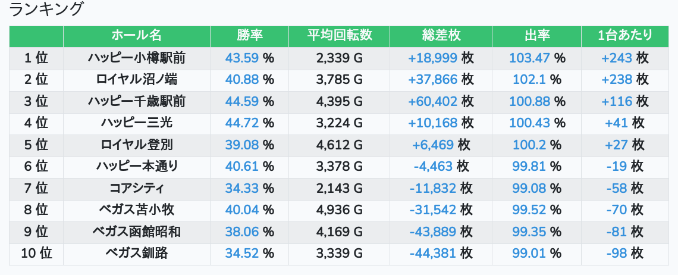Select the +60,402 total difference value

point(433,101)
